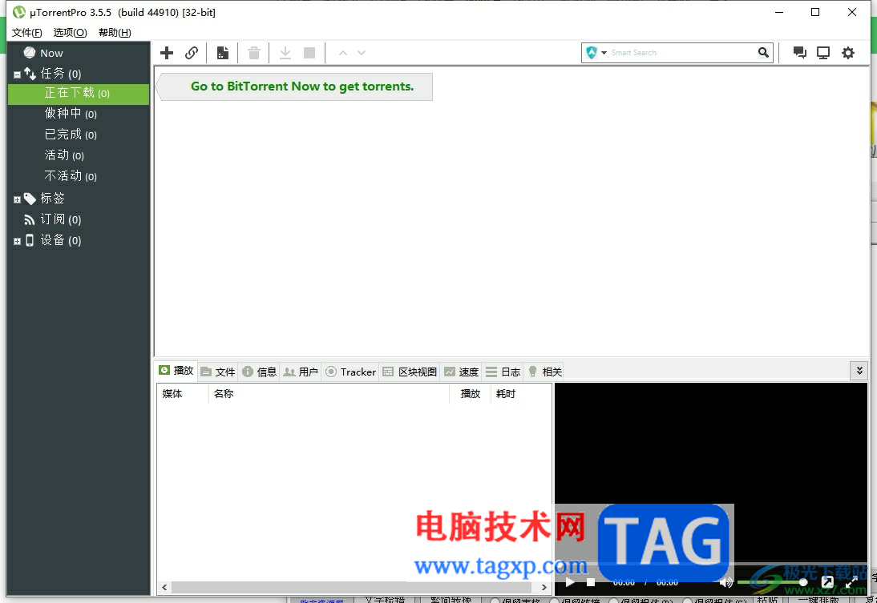Select 订阅 (0) RSS feeds item

[x=60, y=219]
